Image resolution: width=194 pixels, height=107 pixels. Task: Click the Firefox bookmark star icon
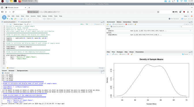[158, 12]
